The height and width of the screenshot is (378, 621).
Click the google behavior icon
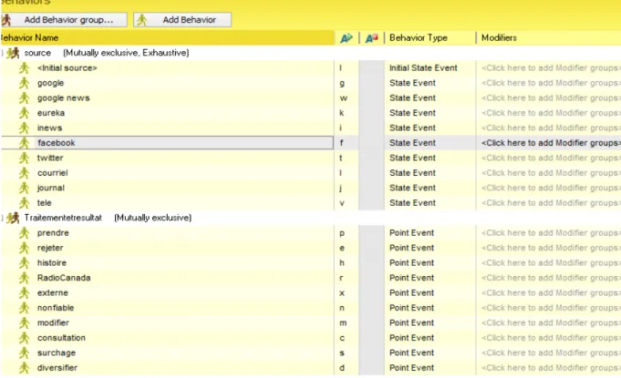click(24, 83)
